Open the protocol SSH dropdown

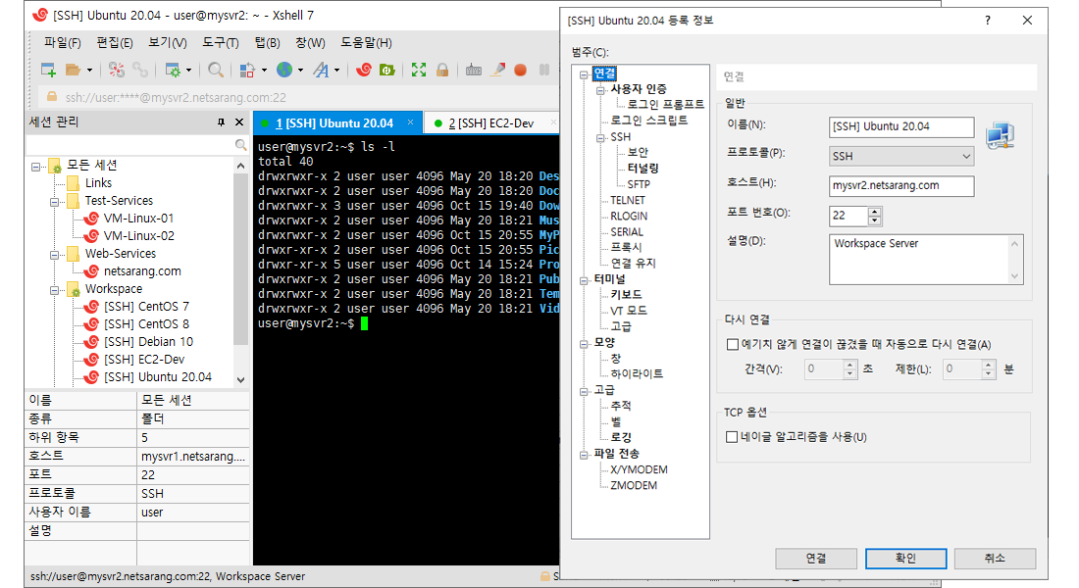[x=901, y=156]
